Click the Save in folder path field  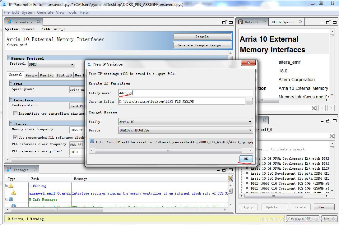click(x=182, y=101)
